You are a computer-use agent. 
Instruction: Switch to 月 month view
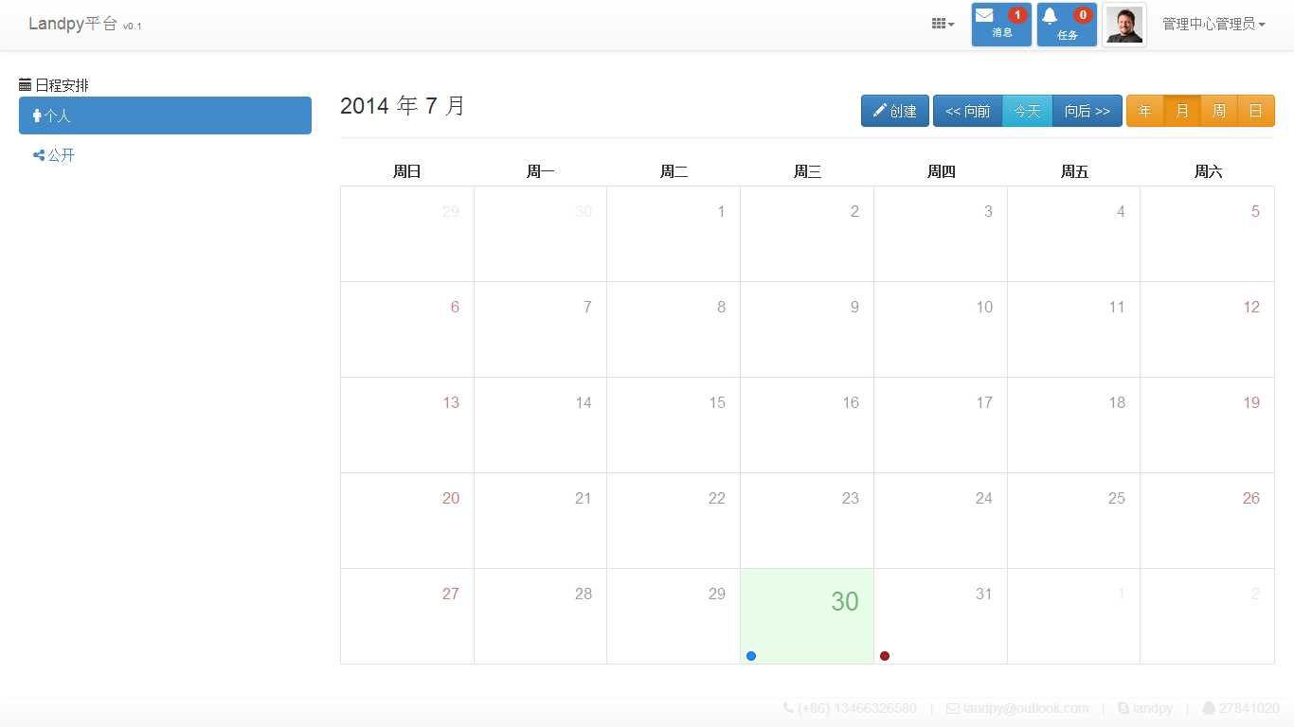pos(1181,111)
